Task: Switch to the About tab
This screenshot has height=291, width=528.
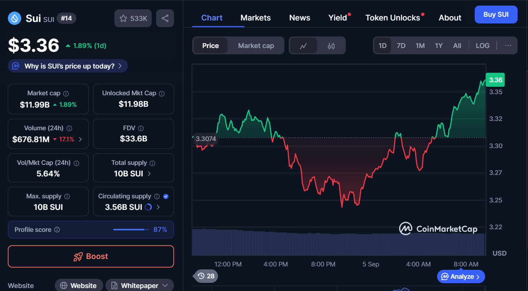Action: [x=450, y=18]
